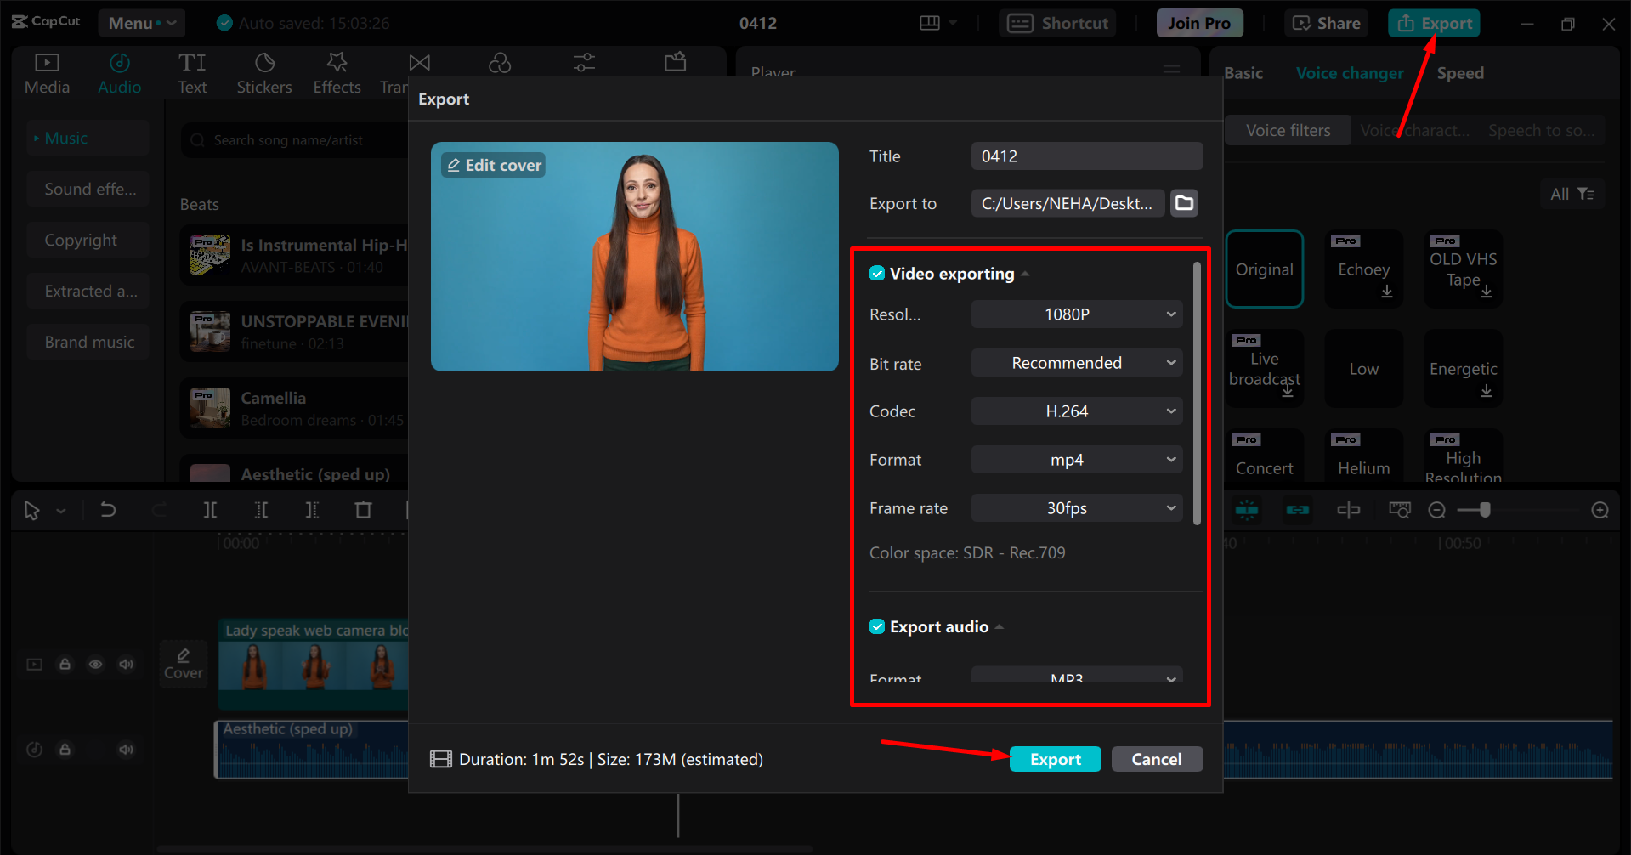
Task: Click the Title input field containing 0412
Action: tap(1086, 156)
